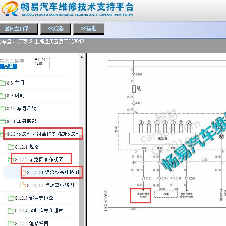Select the 8.9 喇叭 tree item
This screenshot has width=226, height=226.
click(15, 96)
